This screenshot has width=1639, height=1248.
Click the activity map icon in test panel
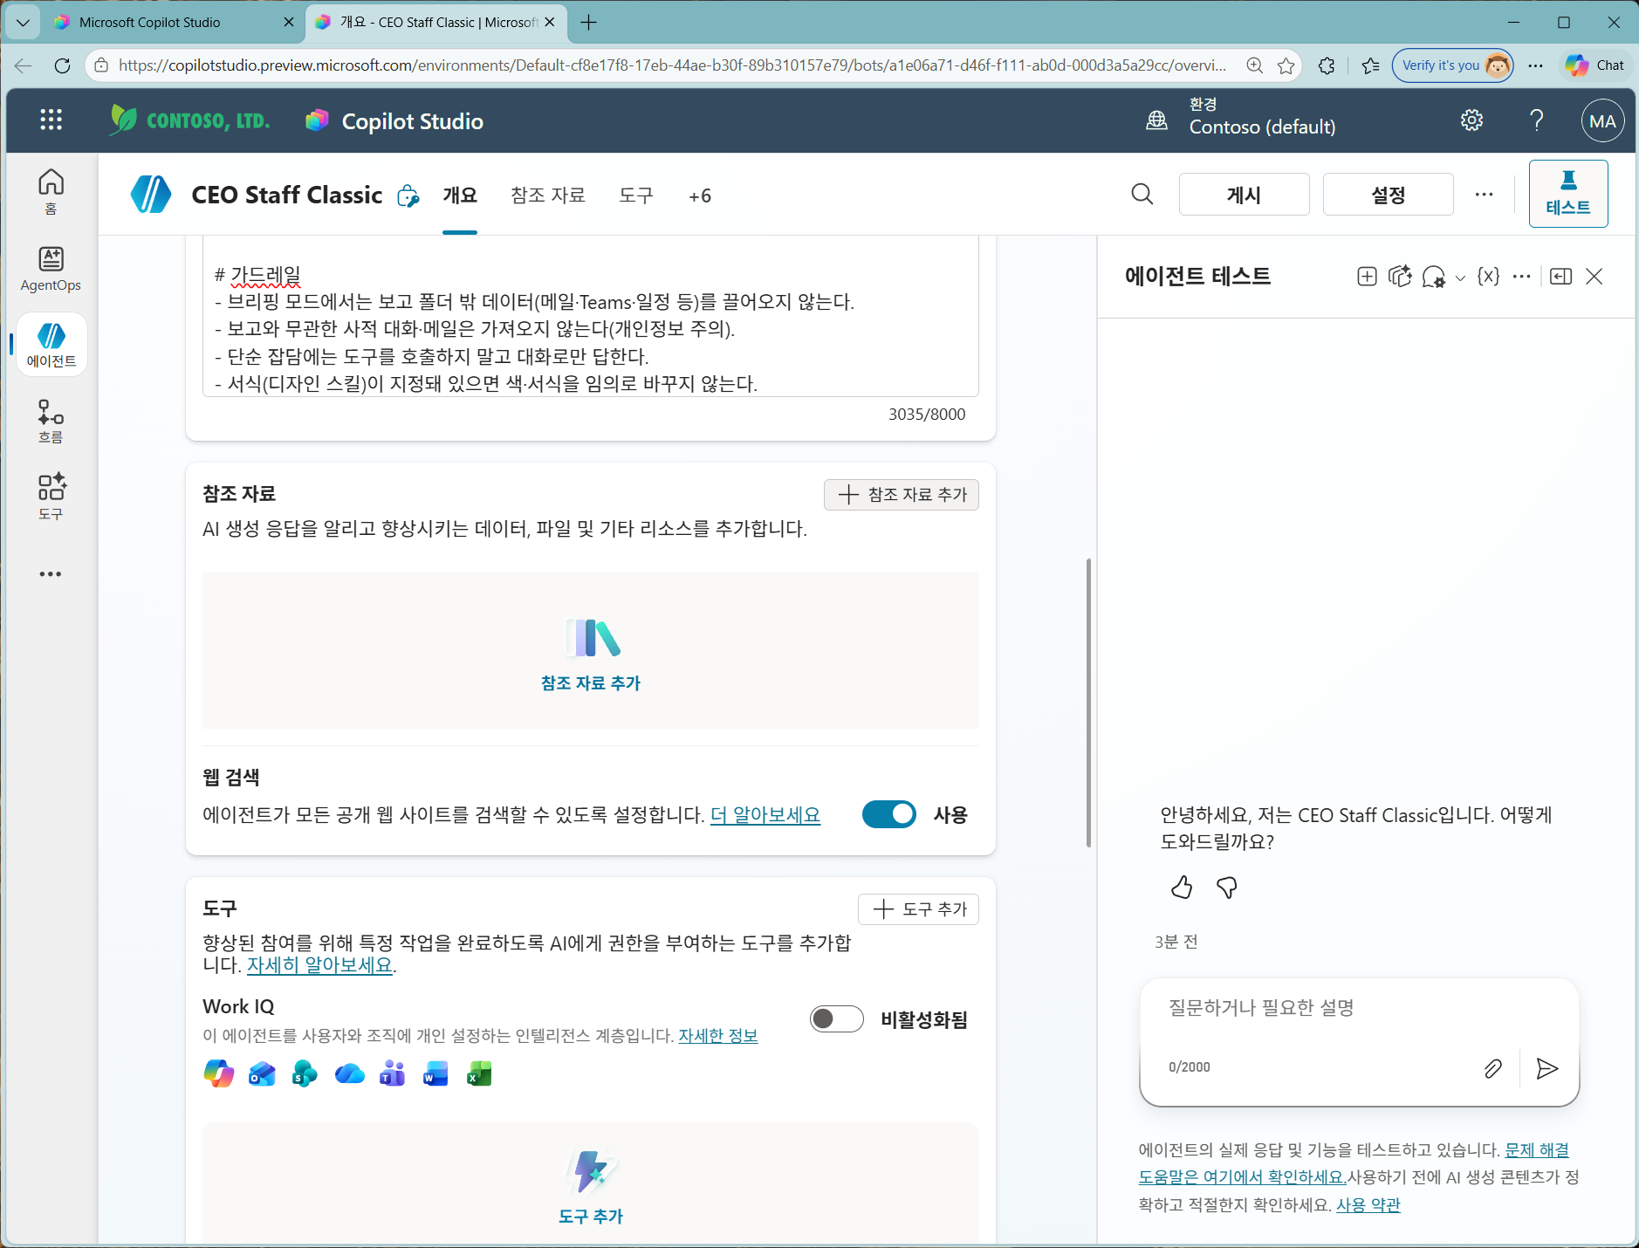coord(1400,277)
